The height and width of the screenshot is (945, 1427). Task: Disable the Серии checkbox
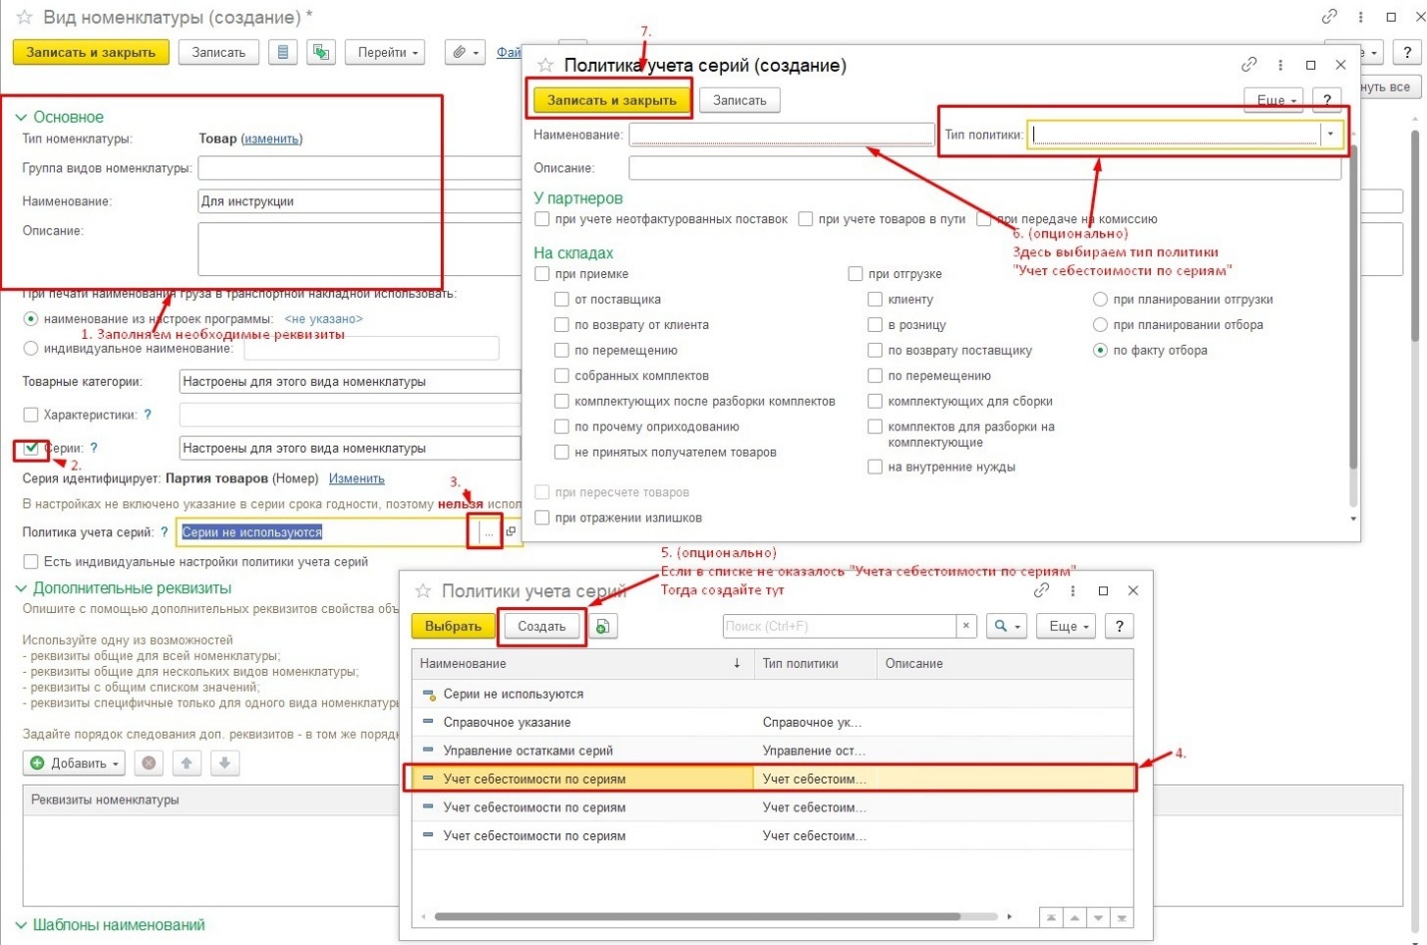point(31,449)
